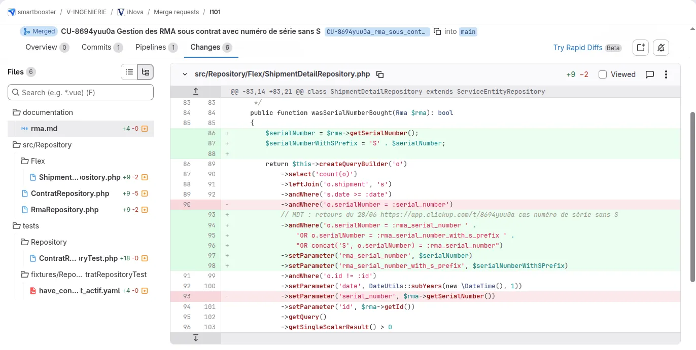Screen dimensions: 696x350
Task: Expand lines below diff hunk
Action: coord(196,338)
